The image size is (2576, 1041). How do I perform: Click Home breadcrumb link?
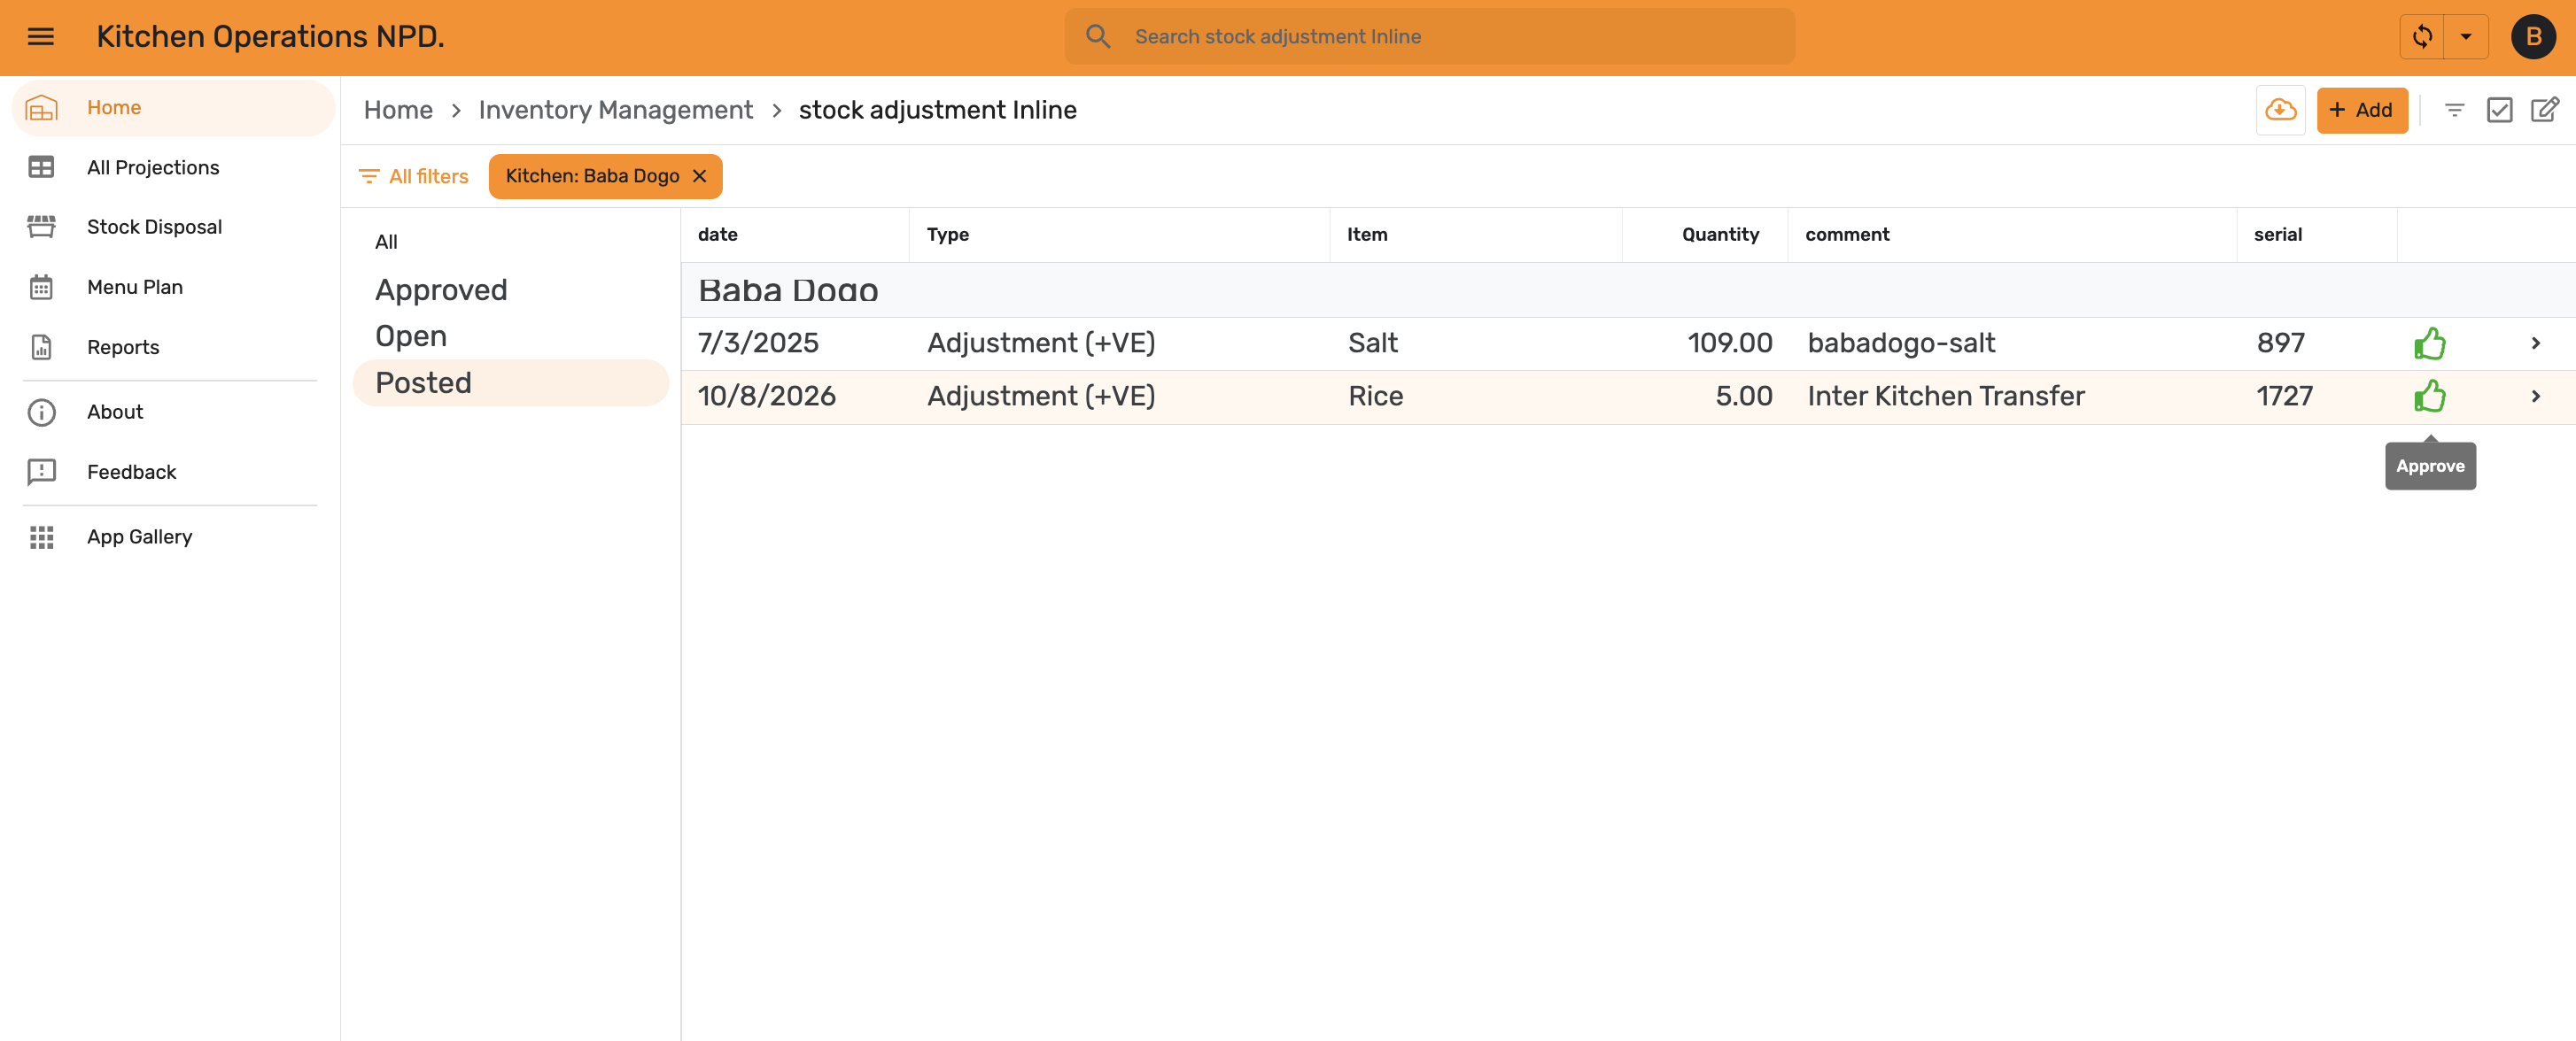pos(398,110)
